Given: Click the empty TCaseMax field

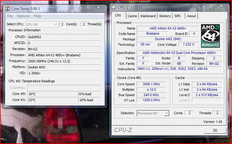Looking at the screenshot, I should (x=64, y=88).
